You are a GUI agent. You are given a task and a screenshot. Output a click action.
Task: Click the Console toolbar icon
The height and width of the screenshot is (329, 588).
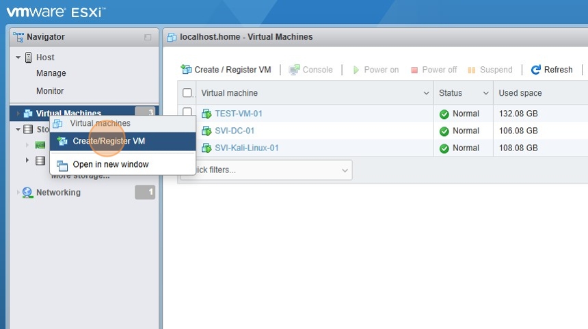pyautogui.click(x=294, y=69)
